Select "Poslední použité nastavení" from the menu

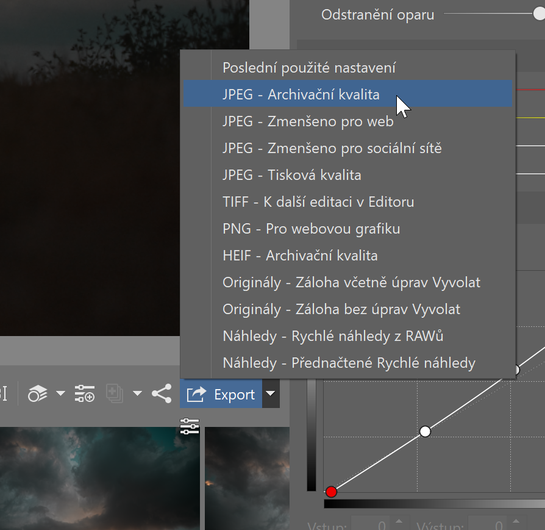(x=309, y=68)
